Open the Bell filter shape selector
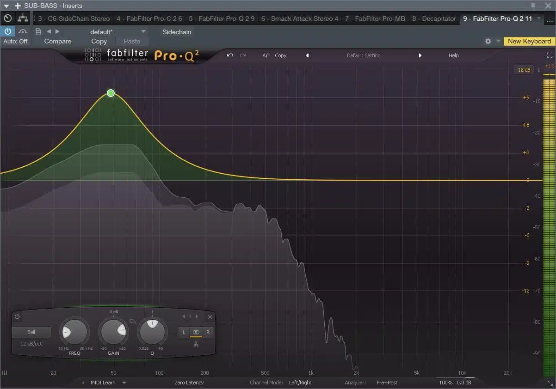Screen dimensions: 556x389 (31, 332)
